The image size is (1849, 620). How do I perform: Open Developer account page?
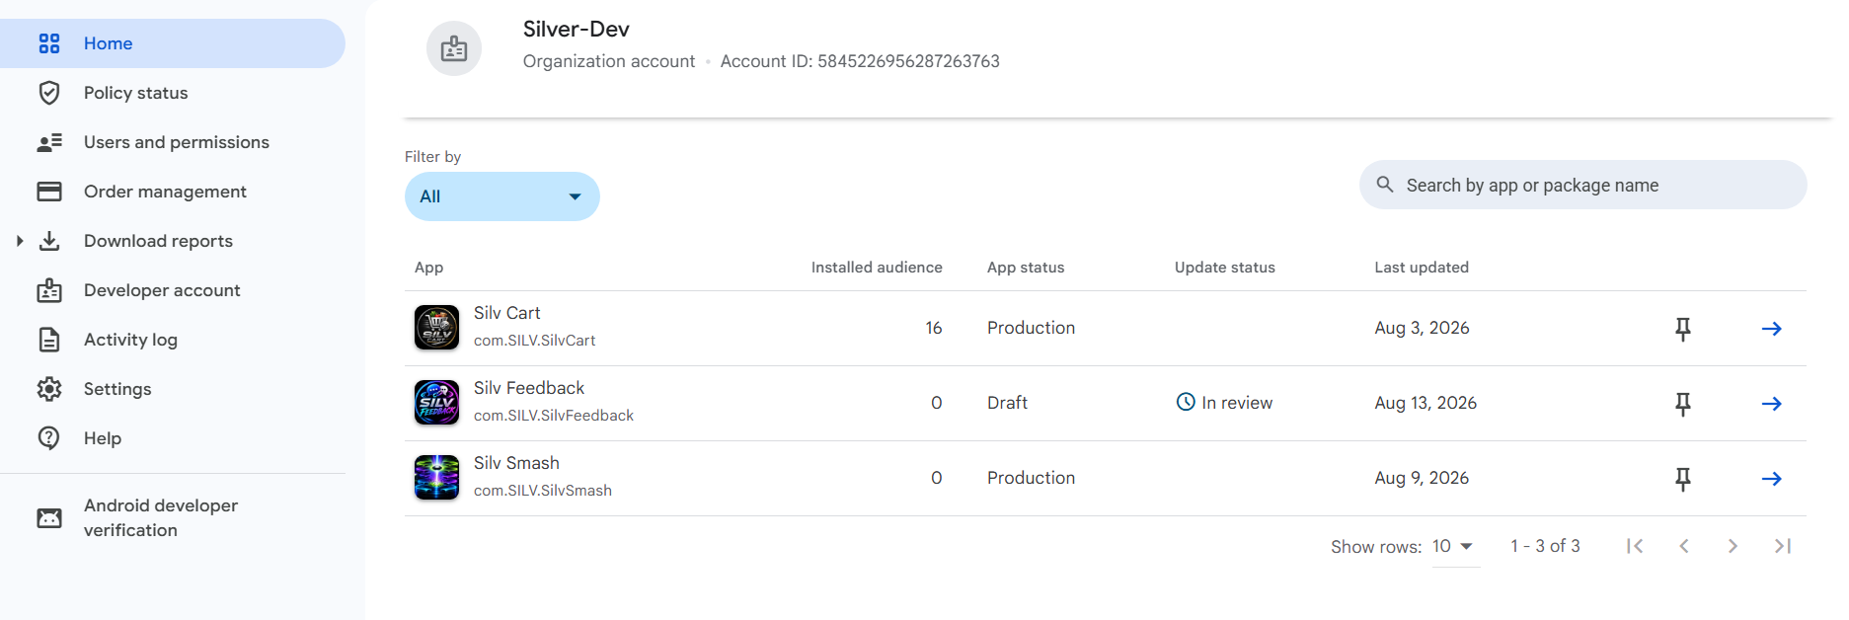173,290
